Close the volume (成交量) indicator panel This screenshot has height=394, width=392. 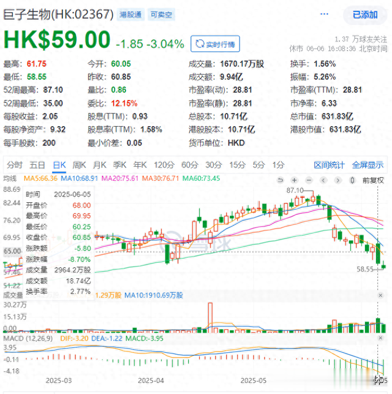point(380,295)
